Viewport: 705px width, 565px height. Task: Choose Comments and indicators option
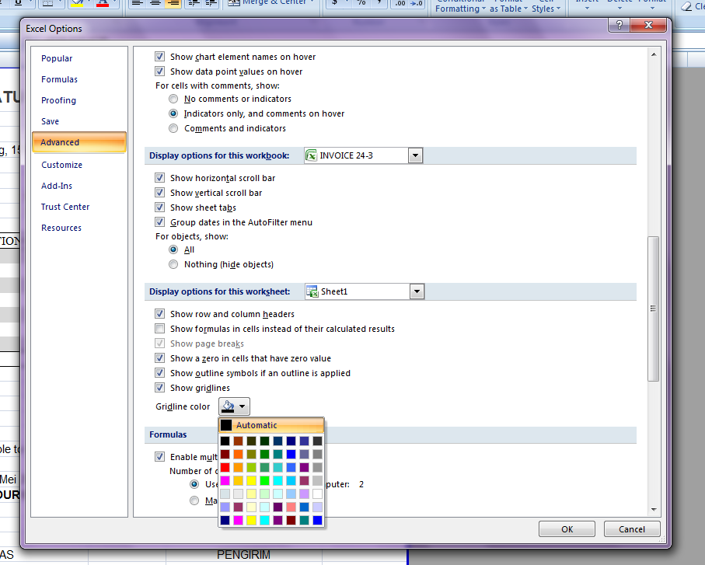[x=173, y=128]
